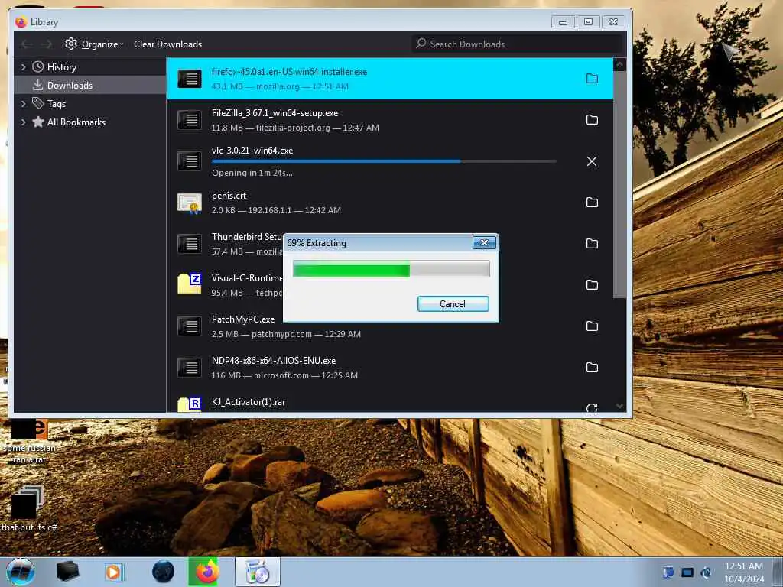Select PatchMyPC.exe file name
The width and height of the screenshot is (783, 587).
(x=243, y=319)
